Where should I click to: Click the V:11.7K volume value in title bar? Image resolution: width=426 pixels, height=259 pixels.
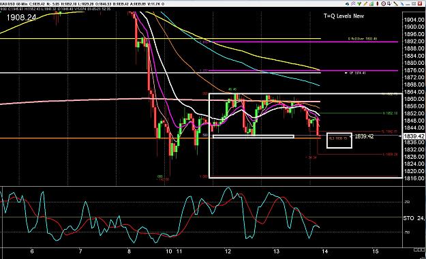(154, 4)
